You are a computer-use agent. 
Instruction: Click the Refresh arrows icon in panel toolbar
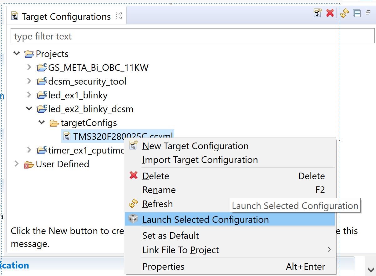[x=344, y=13]
